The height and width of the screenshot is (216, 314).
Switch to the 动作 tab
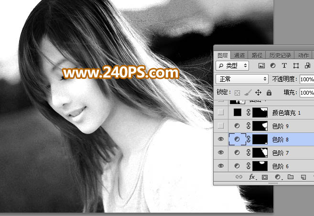303,55
